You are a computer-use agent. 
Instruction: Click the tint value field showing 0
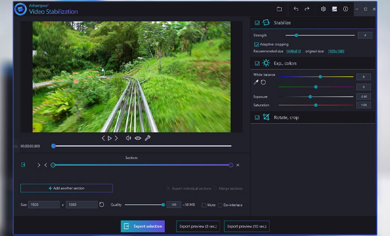(364, 87)
